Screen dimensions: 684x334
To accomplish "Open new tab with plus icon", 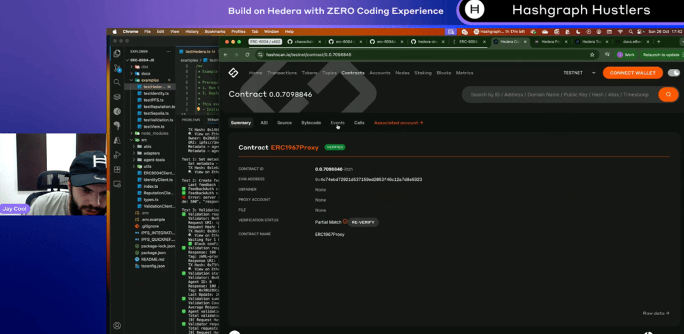I will tap(659, 42).
